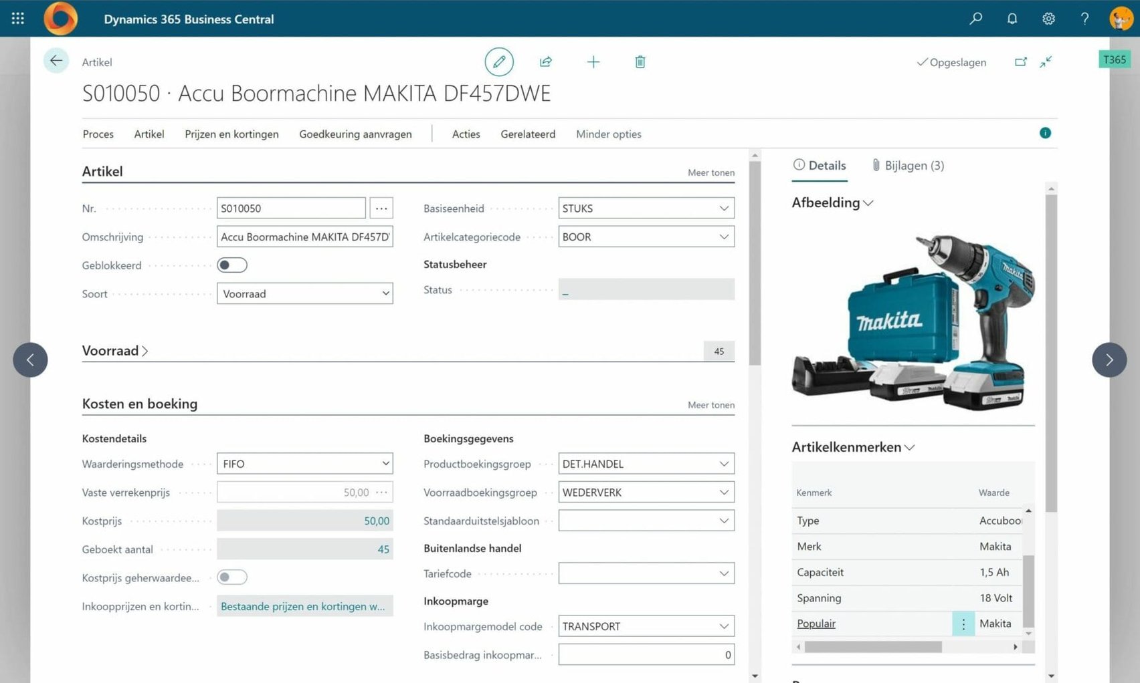Delete the item with trash icon
Screen dimensions: 1140x683
[x=640, y=62]
